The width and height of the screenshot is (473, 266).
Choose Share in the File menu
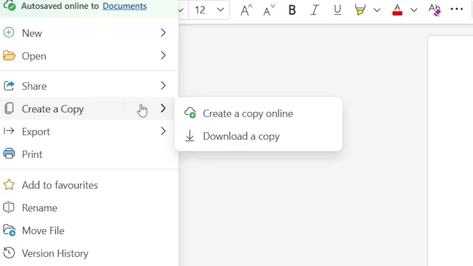[89, 86]
